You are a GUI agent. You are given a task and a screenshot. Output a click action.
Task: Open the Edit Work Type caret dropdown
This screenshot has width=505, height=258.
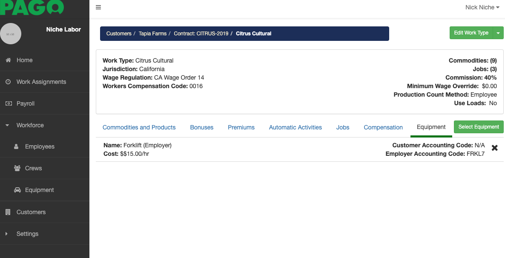tap(499, 32)
